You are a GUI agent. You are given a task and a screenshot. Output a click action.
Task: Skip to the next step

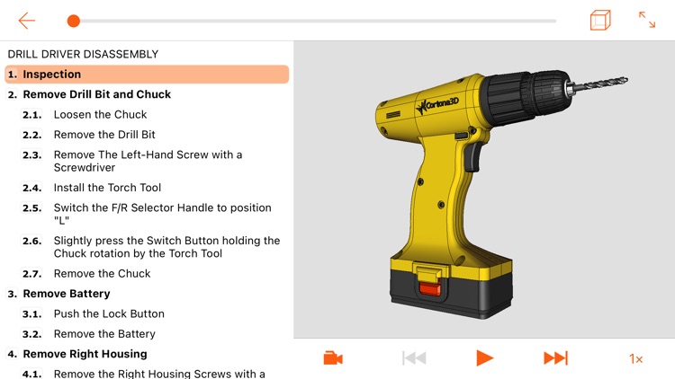(556, 358)
